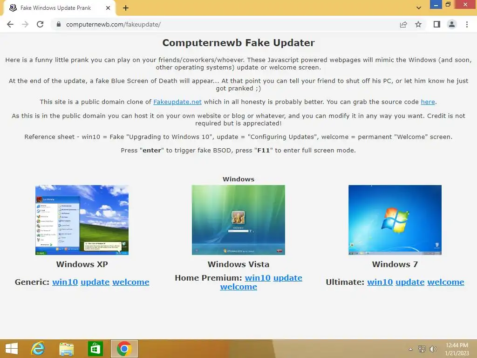Open Windows 7 Ultimate win10 link

click(x=380, y=282)
